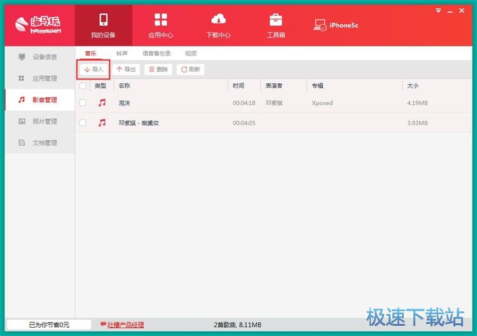Switch to the 视频 tab
The image size is (477, 336).
coord(191,53)
